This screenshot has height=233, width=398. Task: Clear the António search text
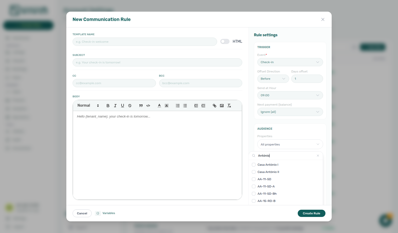318,156
